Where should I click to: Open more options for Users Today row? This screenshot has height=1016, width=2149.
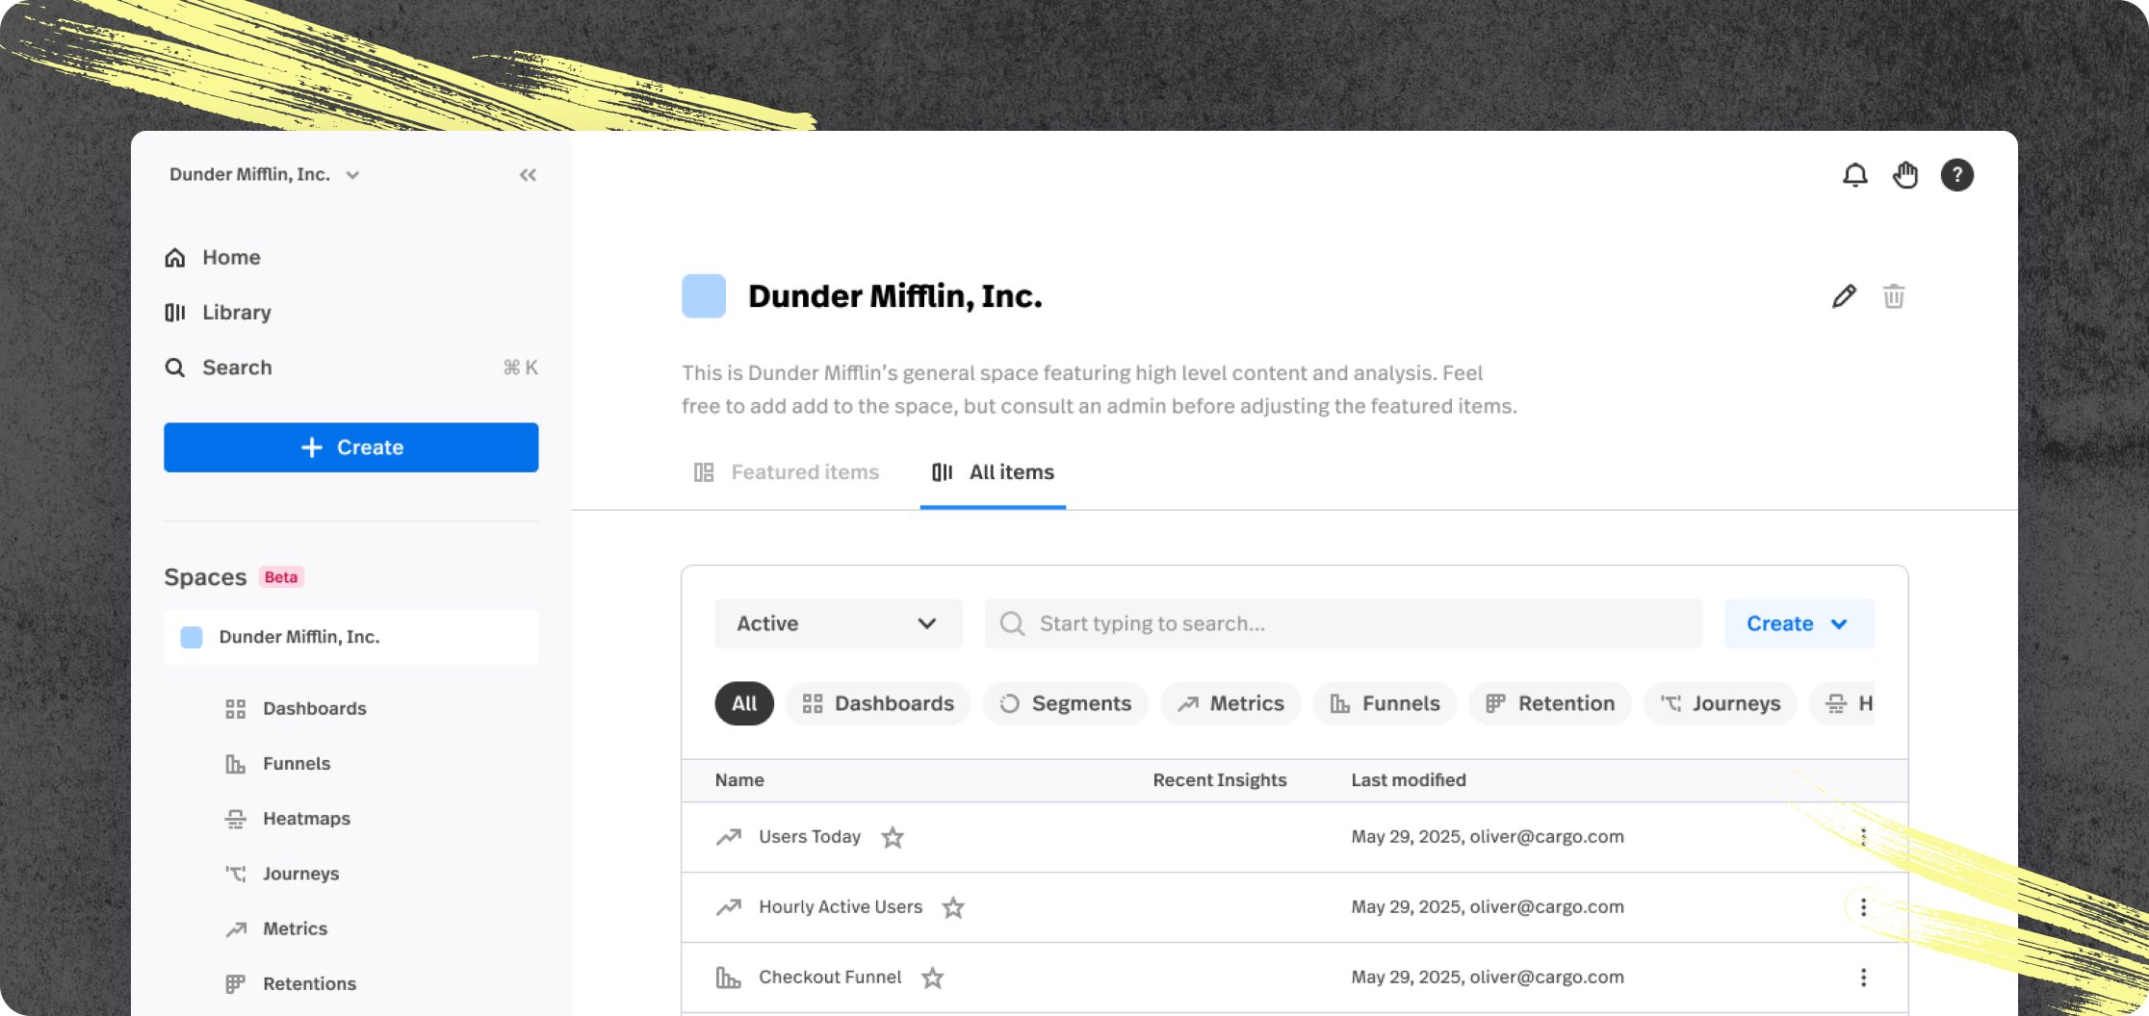1863,837
